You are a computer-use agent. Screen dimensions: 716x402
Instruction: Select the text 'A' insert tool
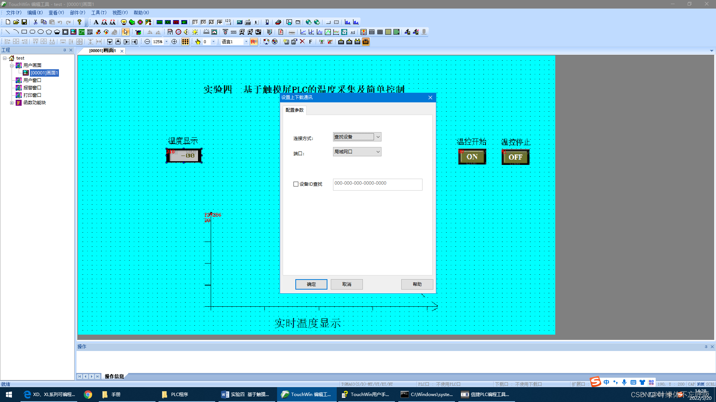(x=96, y=22)
